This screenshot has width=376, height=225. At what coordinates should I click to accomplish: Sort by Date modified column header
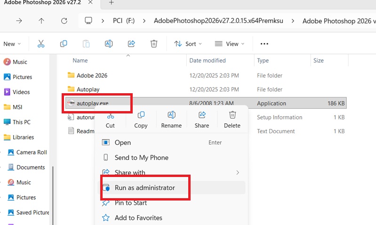(208, 60)
